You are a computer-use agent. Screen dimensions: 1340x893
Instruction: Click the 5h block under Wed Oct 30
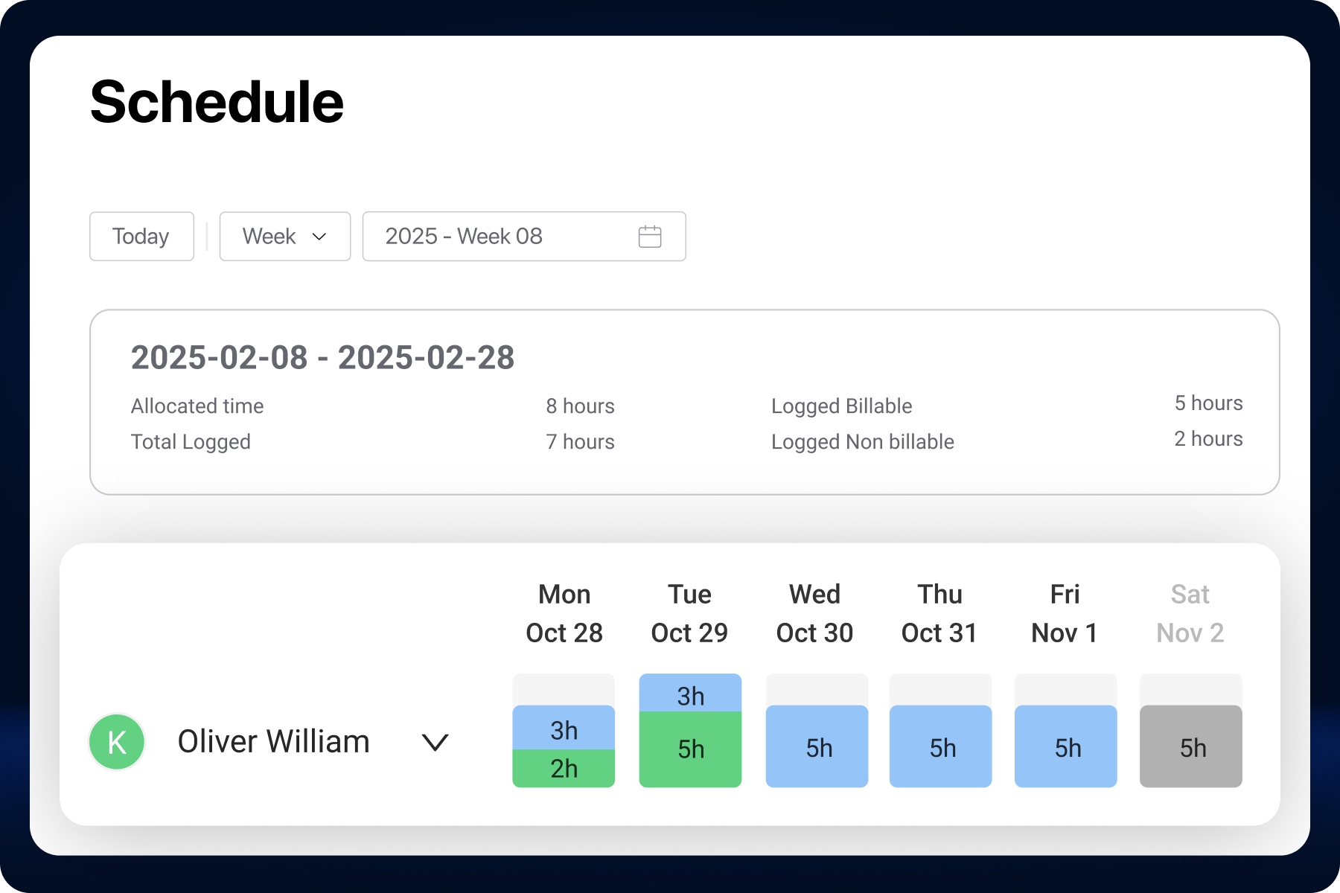click(x=816, y=746)
